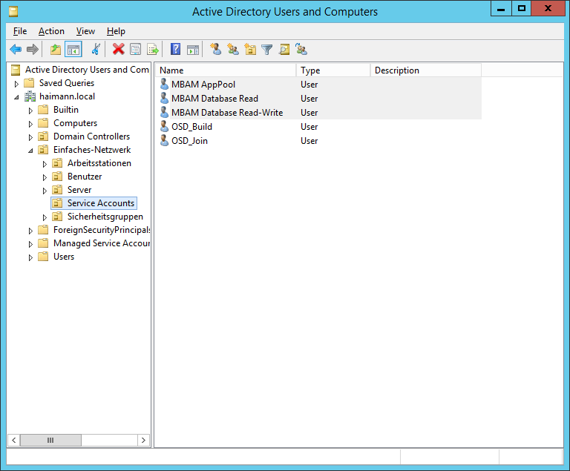Select Service Accounts in tree
Viewport: 570px width, 471px height.
(x=101, y=203)
